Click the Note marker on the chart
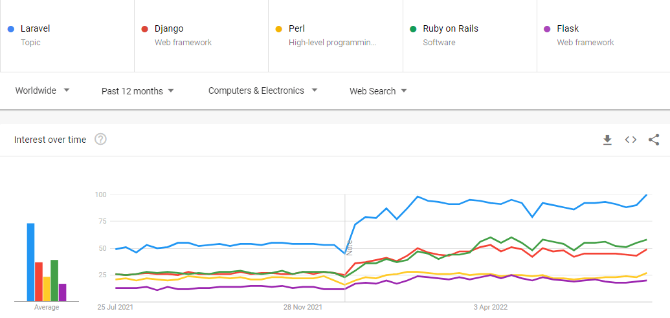This screenshot has height=318, width=670. click(350, 247)
